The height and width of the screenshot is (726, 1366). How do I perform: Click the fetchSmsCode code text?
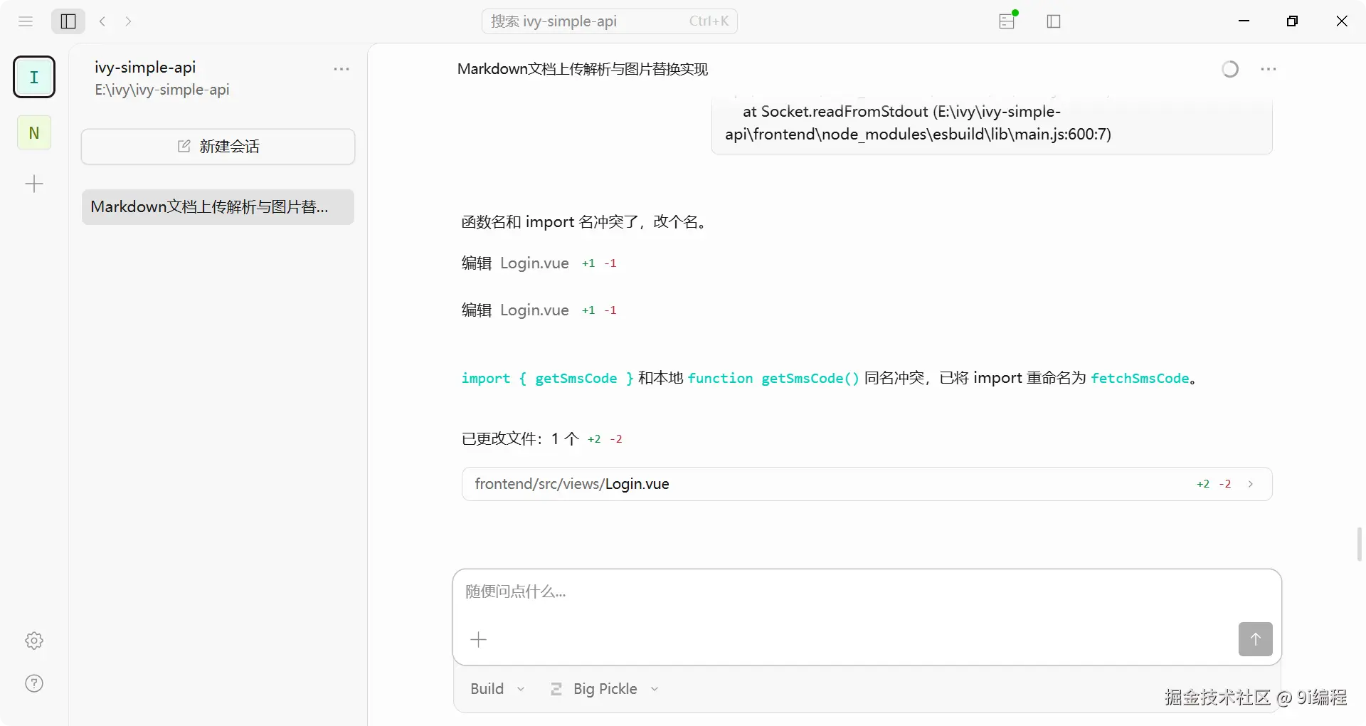pyautogui.click(x=1140, y=378)
